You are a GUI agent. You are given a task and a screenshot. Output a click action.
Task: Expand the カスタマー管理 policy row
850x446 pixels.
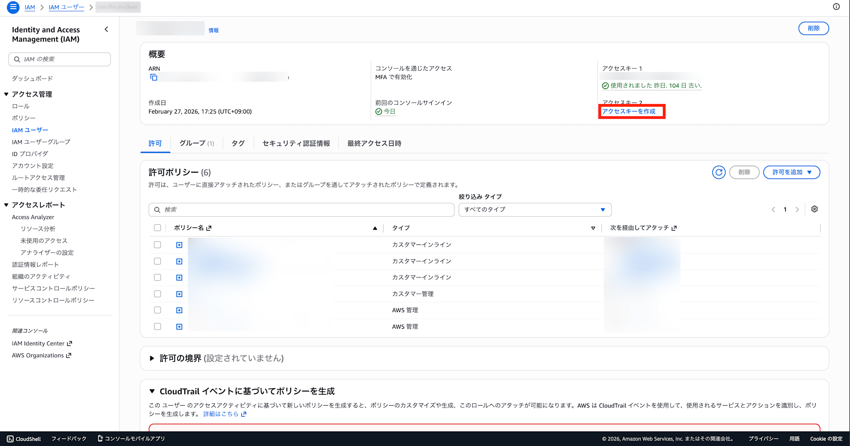pyautogui.click(x=179, y=294)
